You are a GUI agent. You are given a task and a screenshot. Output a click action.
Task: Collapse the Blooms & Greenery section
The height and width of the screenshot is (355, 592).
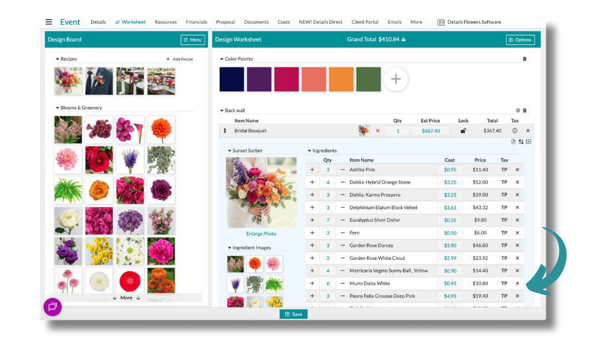tap(57, 108)
